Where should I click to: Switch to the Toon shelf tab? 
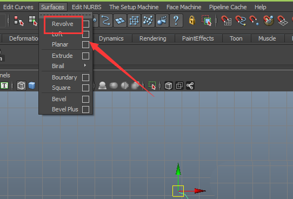coord(236,38)
